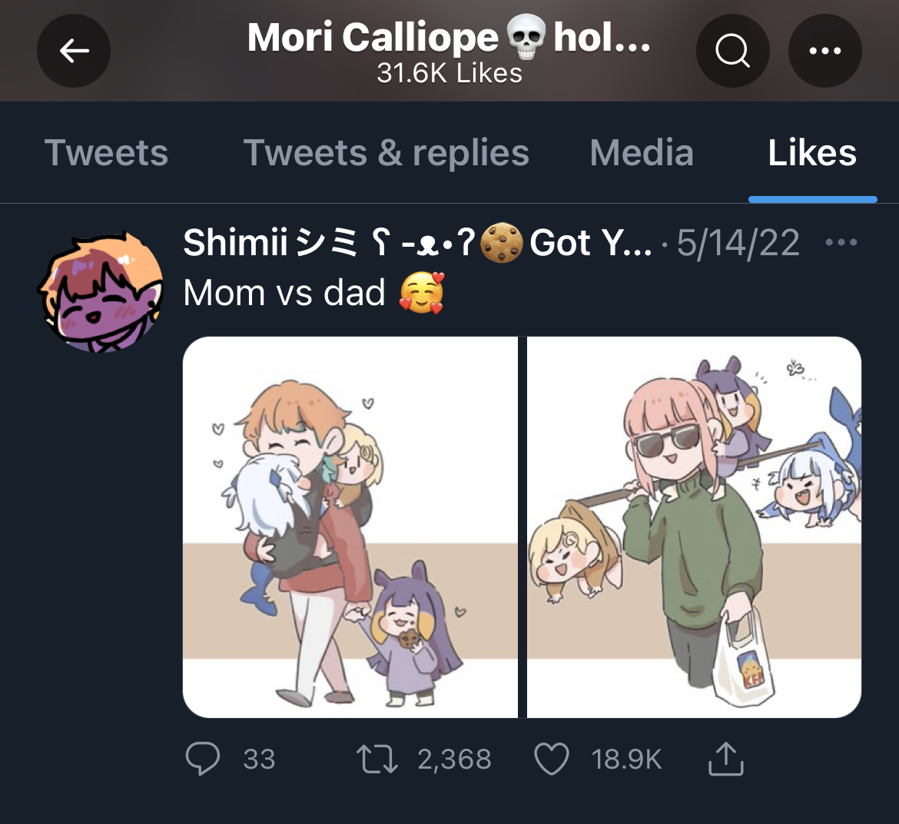The image size is (899, 824).
Task: Tap the back arrow button
Action: [x=74, y=51]
